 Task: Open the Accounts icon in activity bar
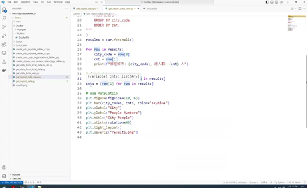click(x=4, y=167)
